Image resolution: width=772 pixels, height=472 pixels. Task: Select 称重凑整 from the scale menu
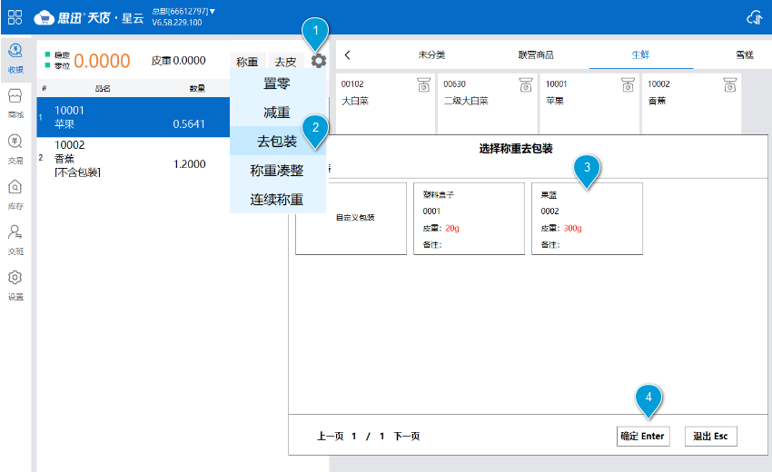[x=277, y=171]
